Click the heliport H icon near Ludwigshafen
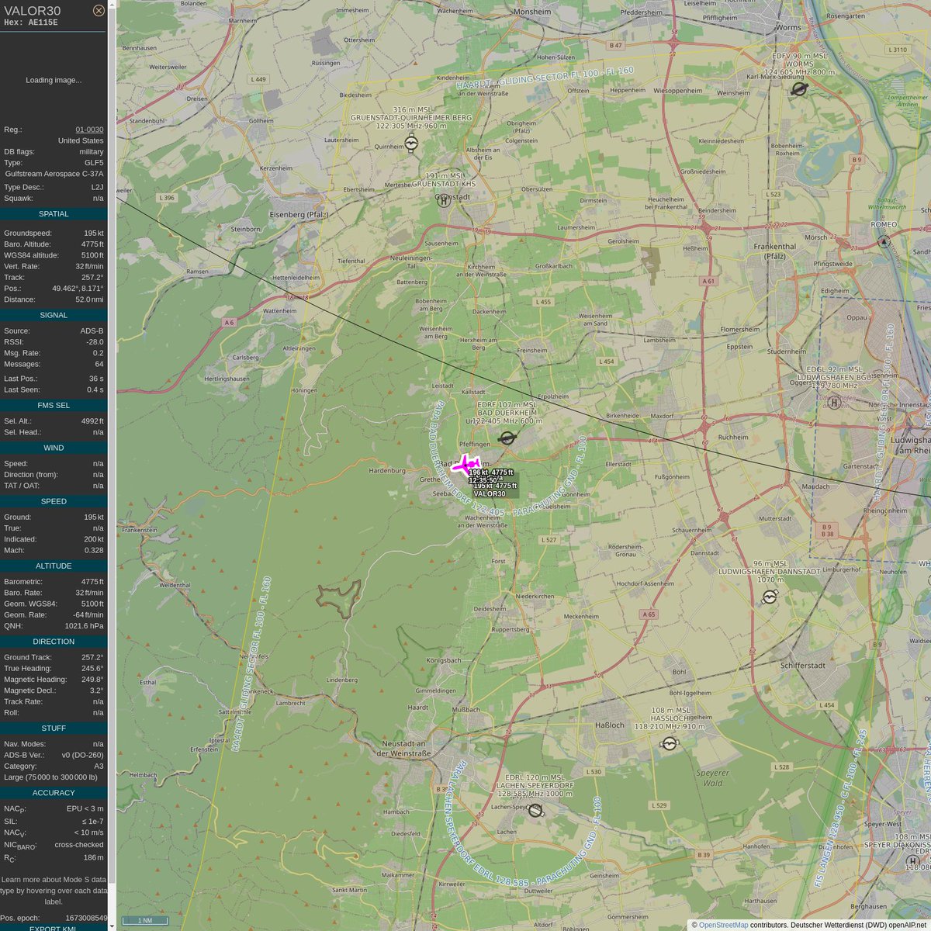Image resolution: width=931 pixels, height=931 pixels. click(832, 403)
